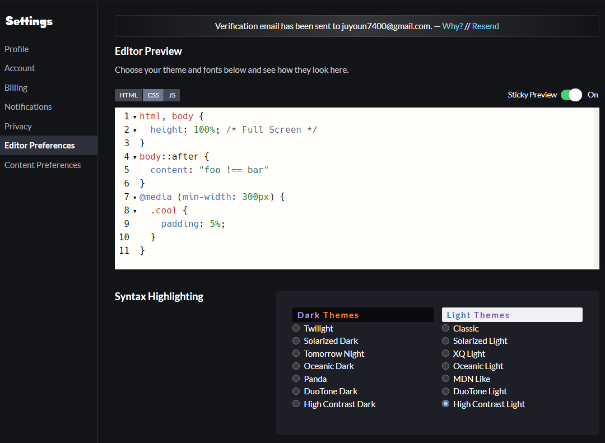Resend the verification email
The image size is (605, 443).
pyautogui.click(x=485, y=26)
